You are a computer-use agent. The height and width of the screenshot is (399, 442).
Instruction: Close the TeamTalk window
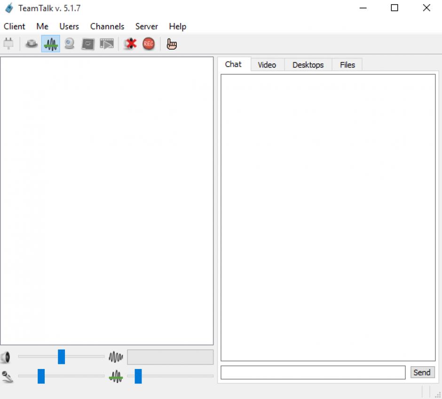(x=426, y=8)
